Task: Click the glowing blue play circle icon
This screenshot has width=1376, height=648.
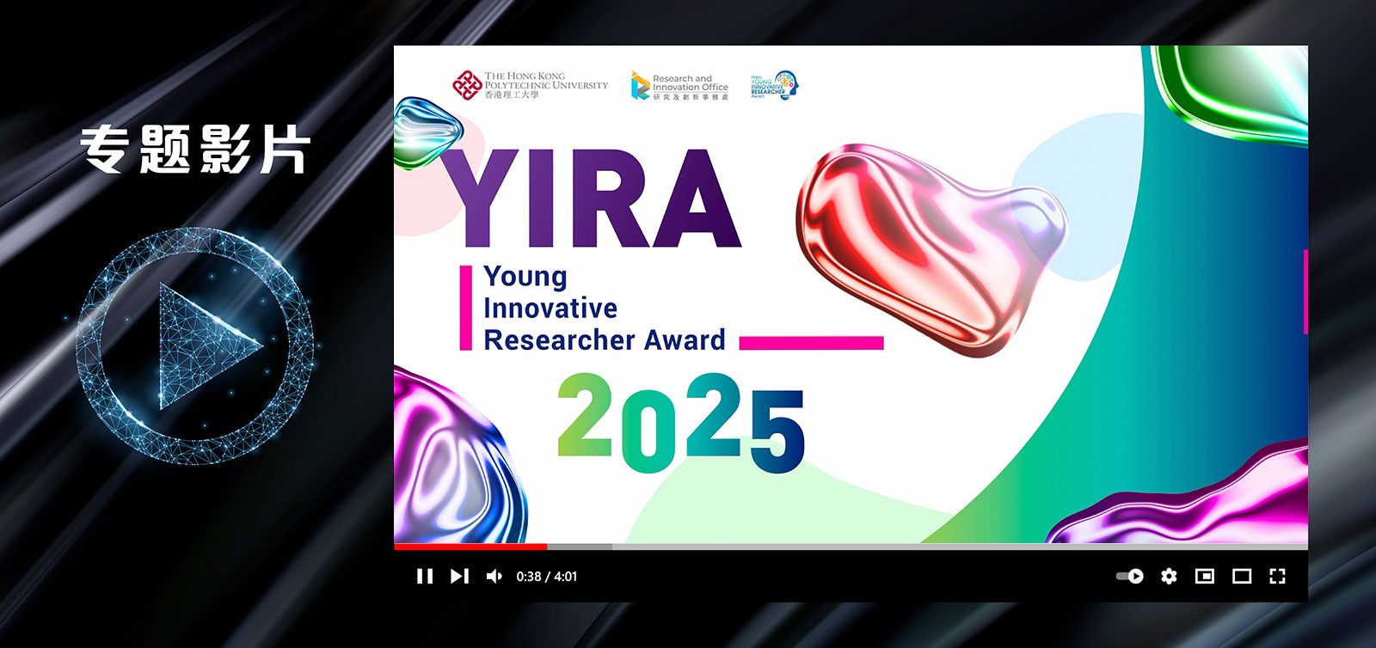Action: [x=196, y=345]
